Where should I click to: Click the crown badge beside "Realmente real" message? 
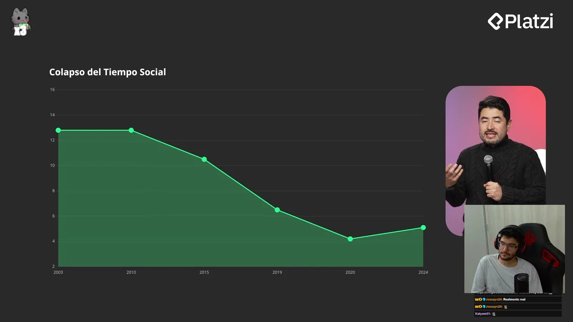[477, 300]
